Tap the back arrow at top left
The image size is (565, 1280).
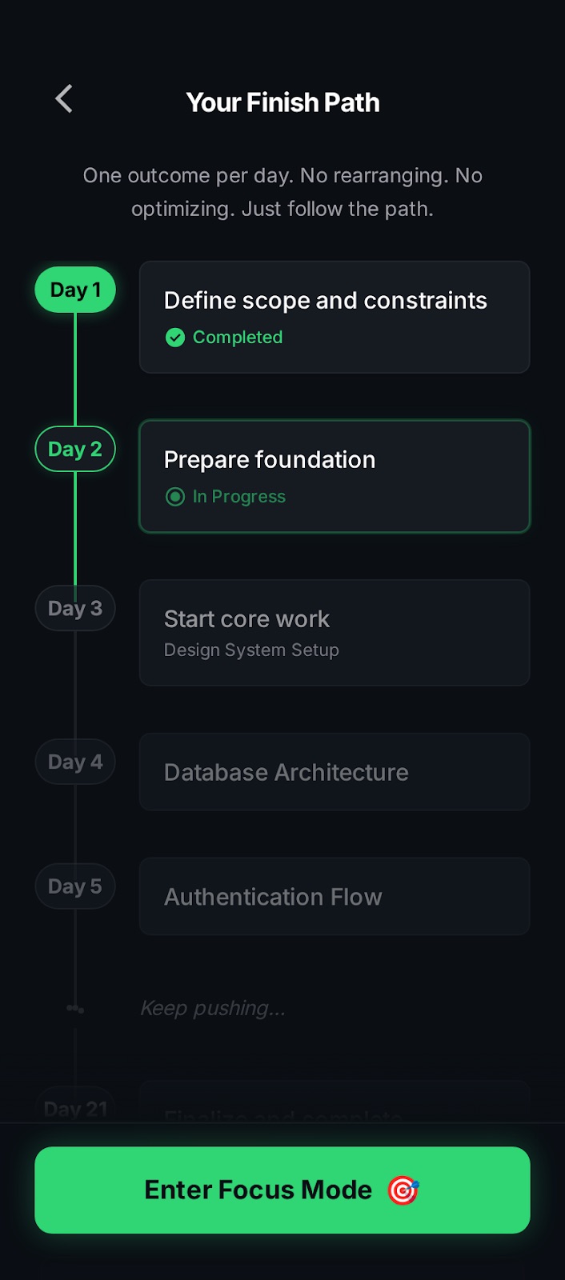63,98
